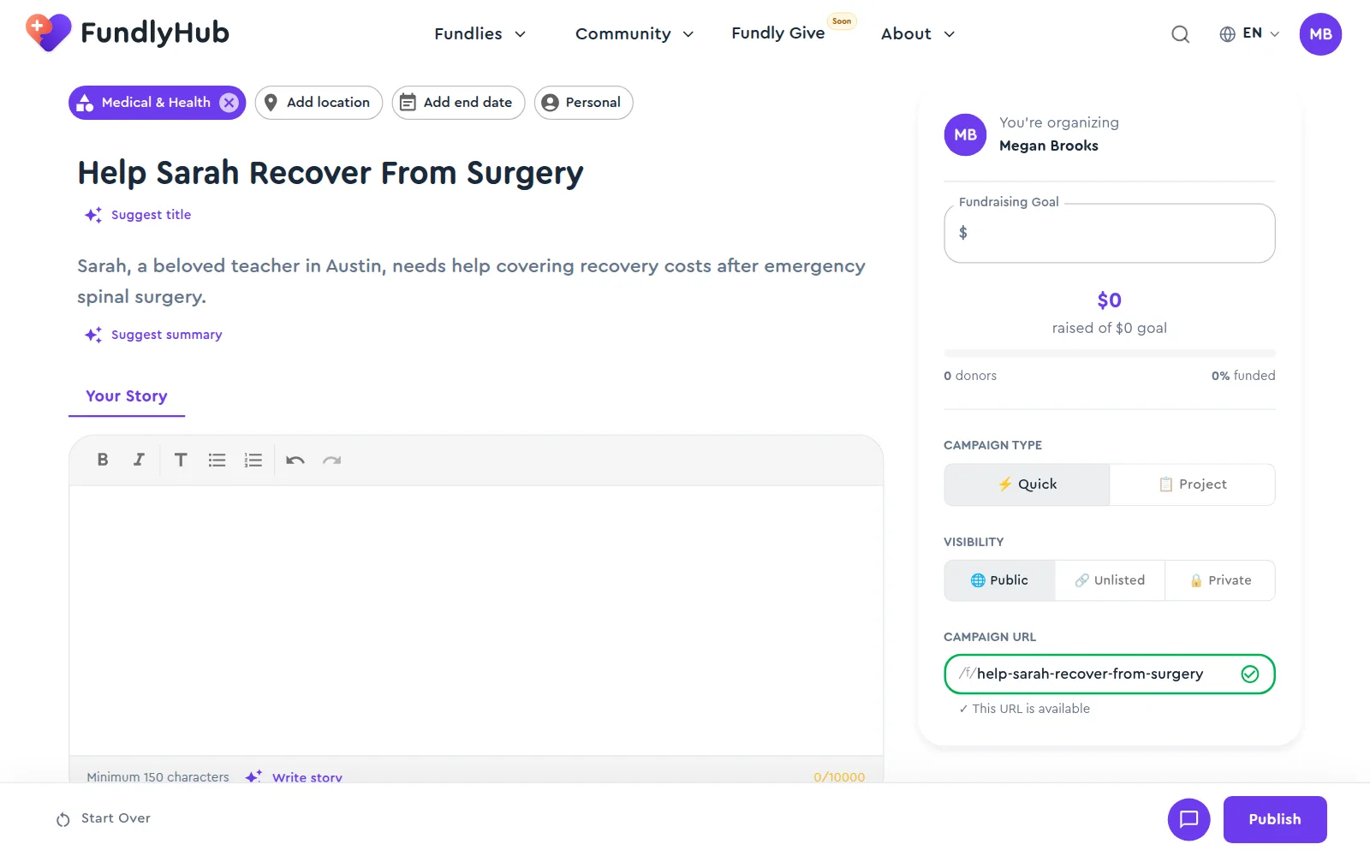
Task: Focus the Fundraising Goal amount field
Action: coord(1110,233)
